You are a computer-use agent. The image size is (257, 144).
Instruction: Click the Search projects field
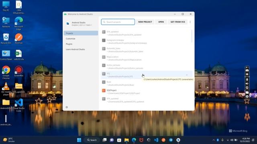118,22
